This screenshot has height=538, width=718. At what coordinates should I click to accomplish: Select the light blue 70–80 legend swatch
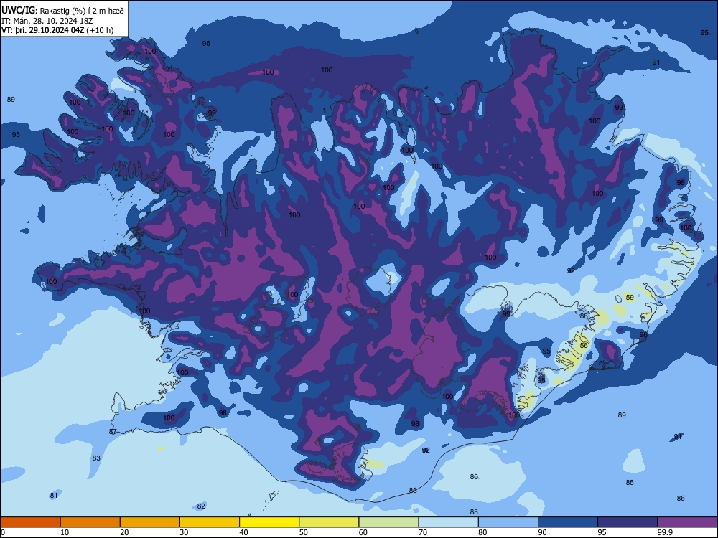448,522
